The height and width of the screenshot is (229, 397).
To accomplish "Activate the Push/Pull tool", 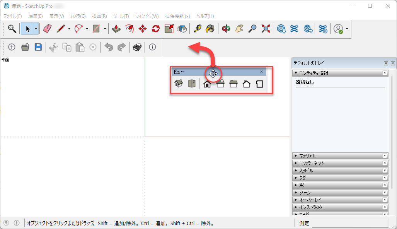I will (117, 29).
